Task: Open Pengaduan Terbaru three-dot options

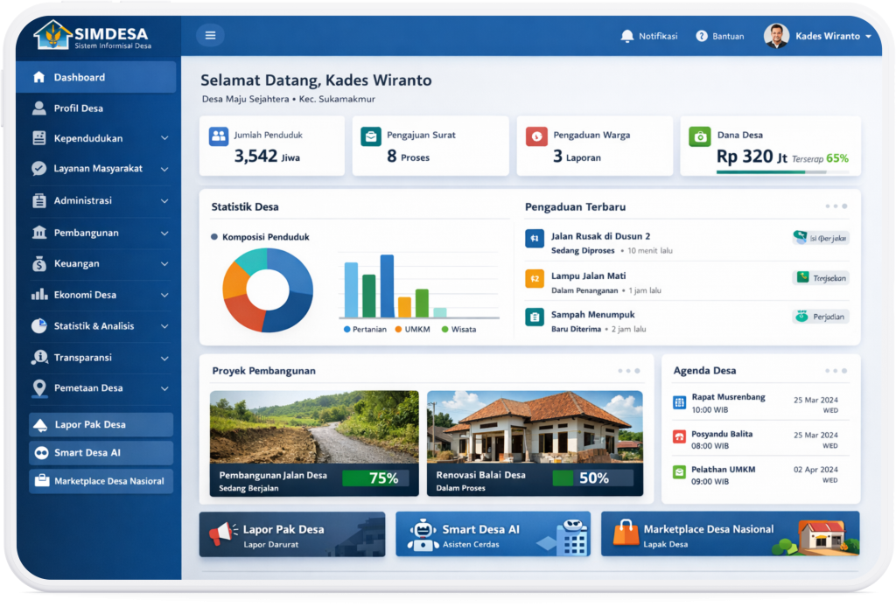Action: coord(836,206)
